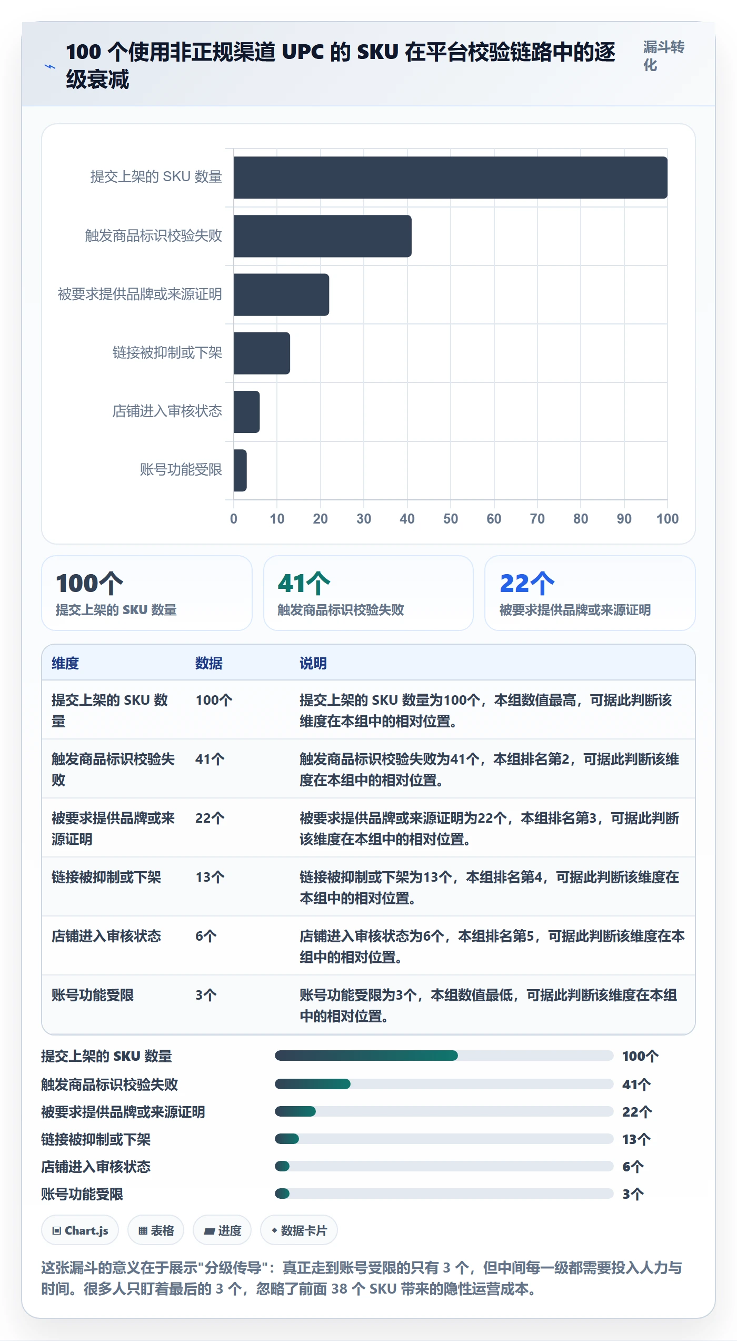
Task: Click the table description mentioning 本组排名第2
Action: coord(489,770)
